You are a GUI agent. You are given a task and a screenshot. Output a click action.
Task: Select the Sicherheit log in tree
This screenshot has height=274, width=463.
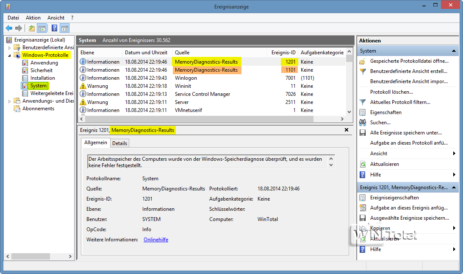coord(42,70)
